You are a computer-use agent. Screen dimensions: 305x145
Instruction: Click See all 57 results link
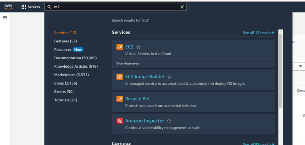coord(259,144)
